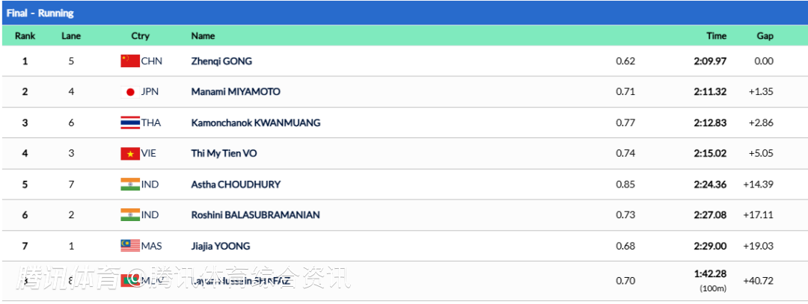
Task: Sort by the Lane column header
Action: coord(71,36)
